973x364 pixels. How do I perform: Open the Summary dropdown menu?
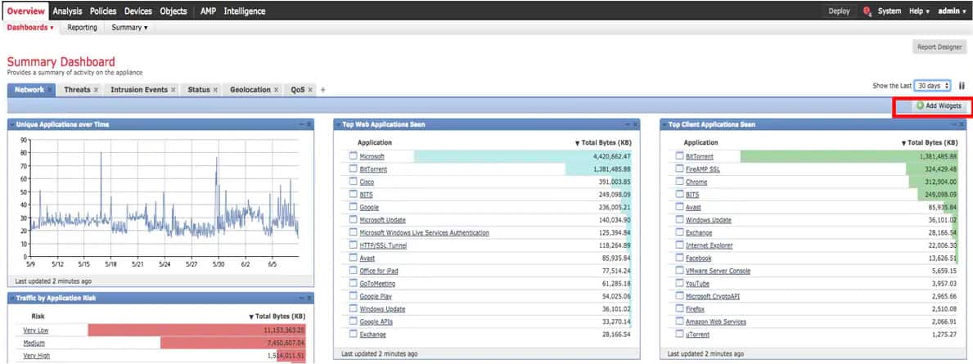click(x=129, y=28)
